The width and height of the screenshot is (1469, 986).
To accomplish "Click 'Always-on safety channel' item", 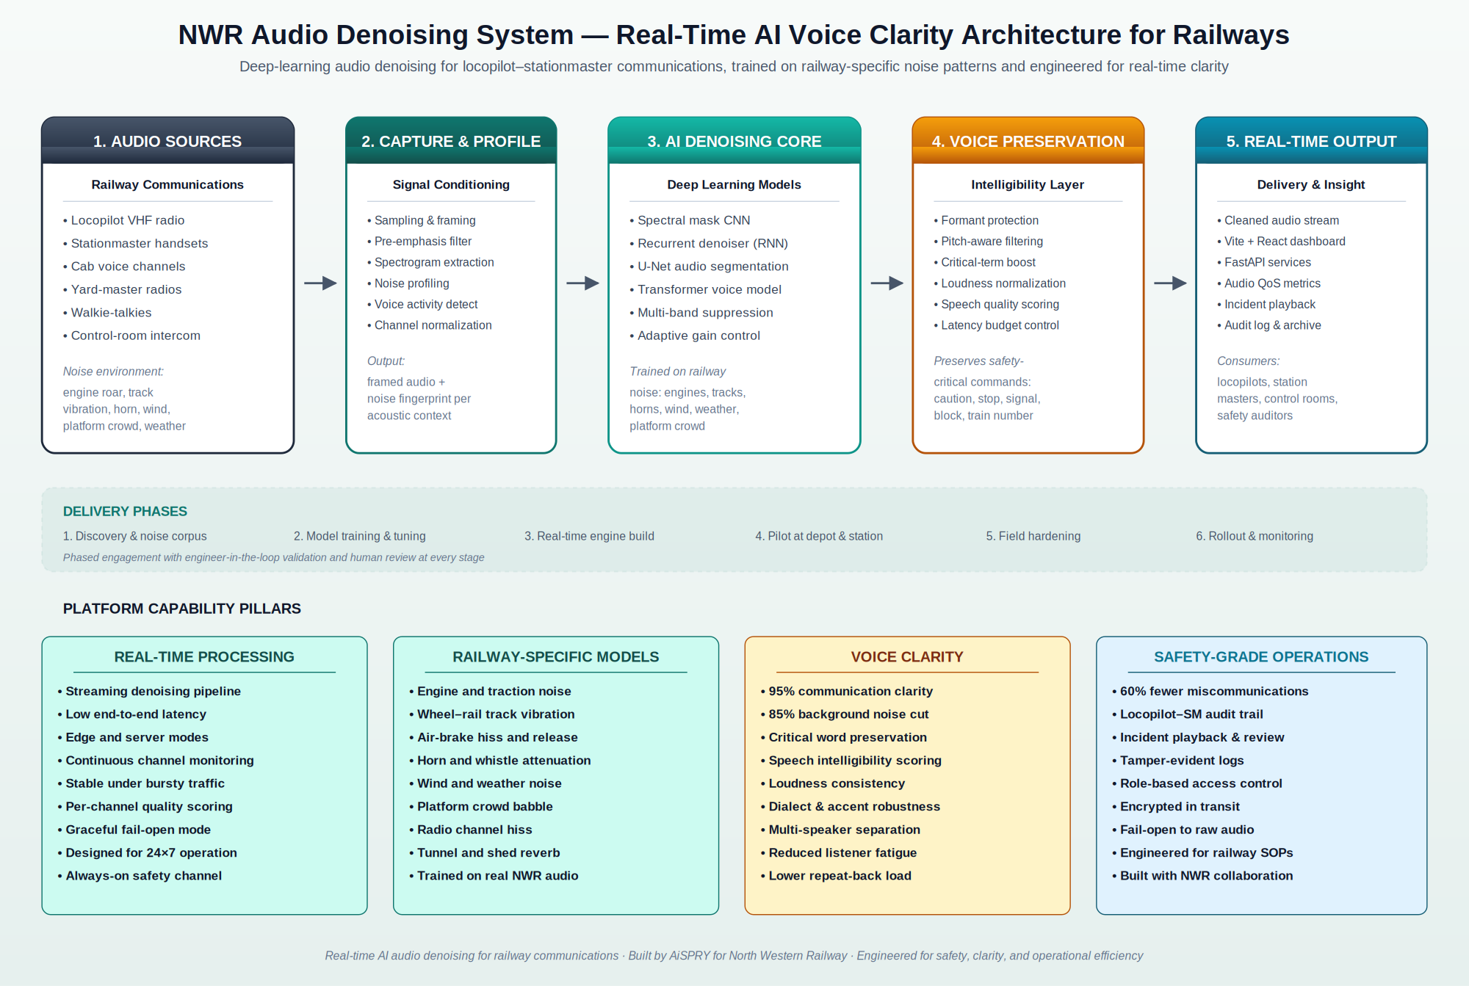I will pyautogui.click(x=140, y=876).
